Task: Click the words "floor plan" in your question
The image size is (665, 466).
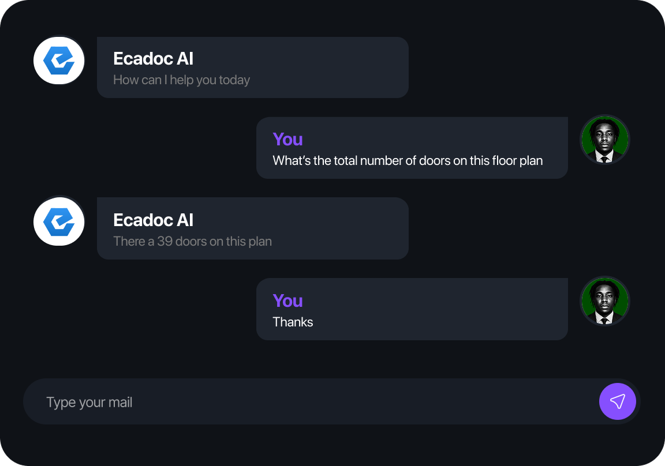Action: [518, 161]
